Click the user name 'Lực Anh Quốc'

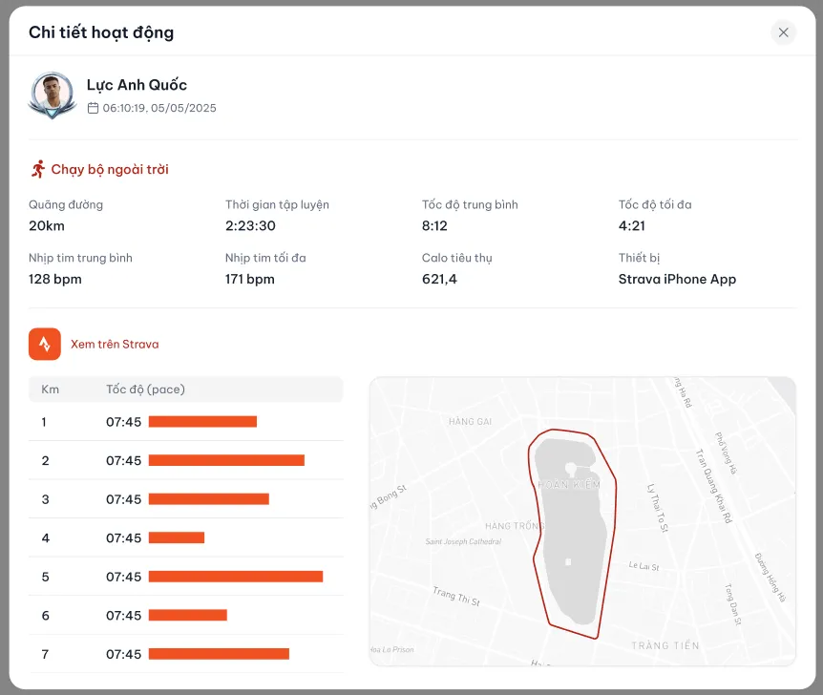coord(137,85)
